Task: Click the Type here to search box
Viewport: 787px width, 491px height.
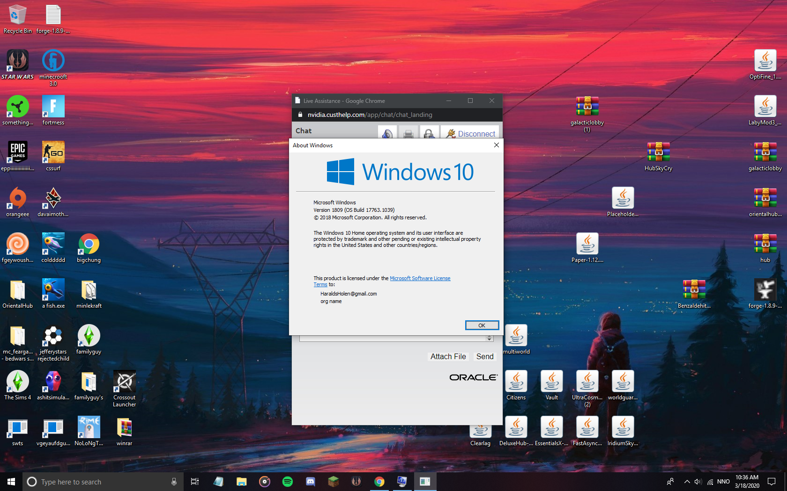Action: click(103, 482)
